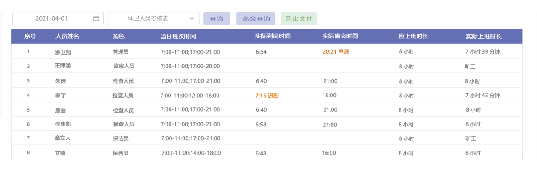Sort by 序号 column header

click(30, 36)
